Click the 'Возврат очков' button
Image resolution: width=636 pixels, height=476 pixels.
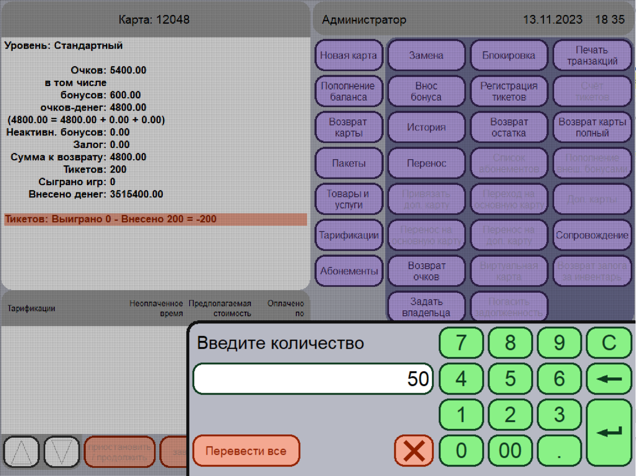tap(426, 271)
